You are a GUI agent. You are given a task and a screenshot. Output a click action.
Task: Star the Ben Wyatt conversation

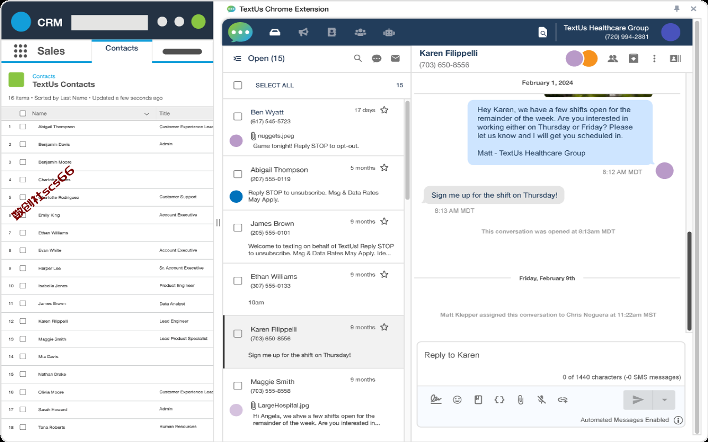pyautogui.click(x=384, y=110)
